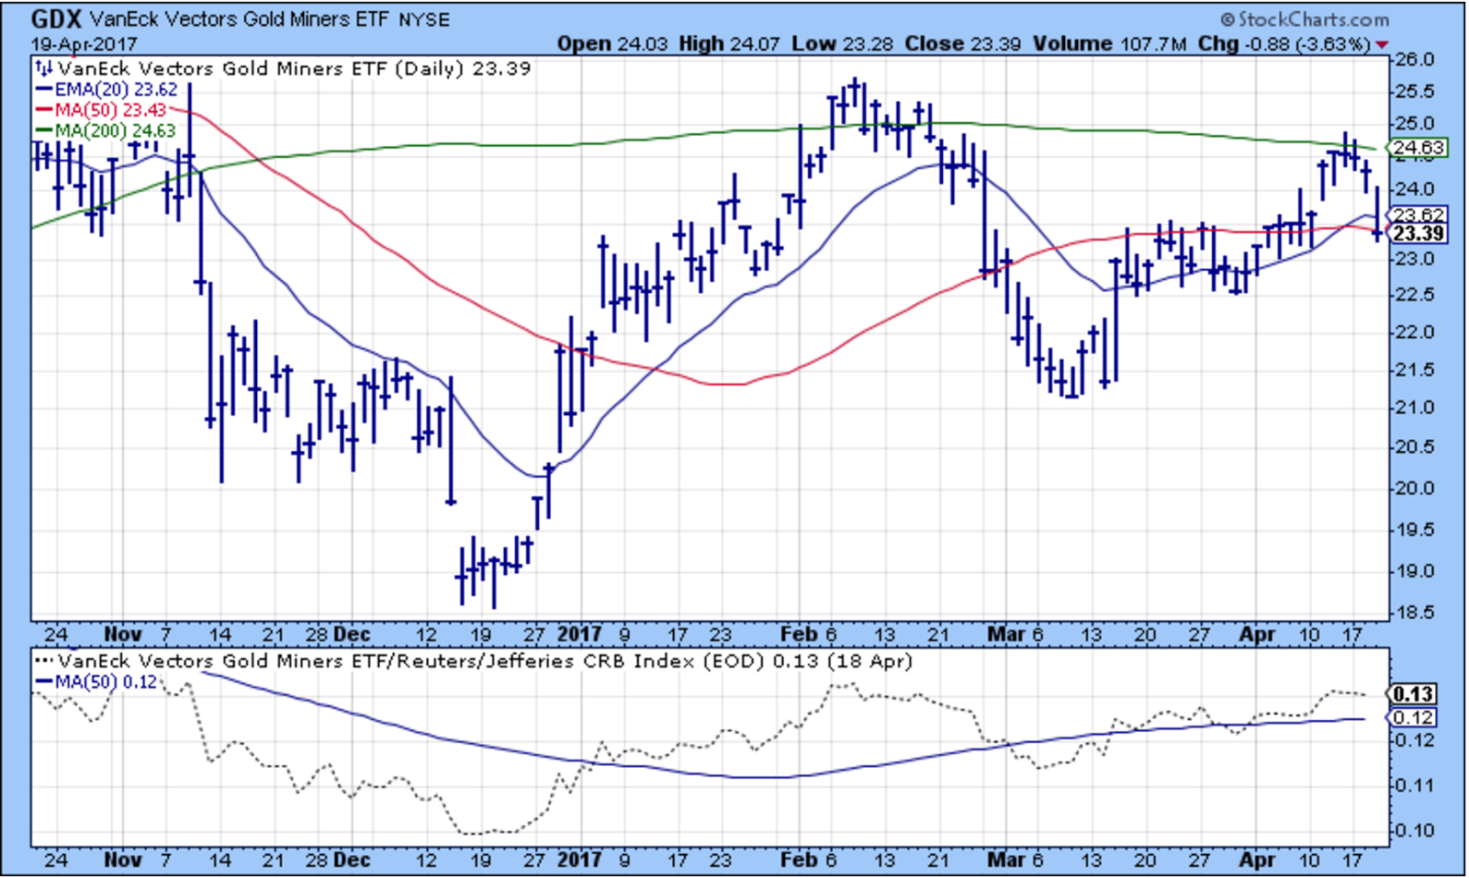Viewport: 1469px width, 878px height.
Task: Click the CRB Index ratio legend text
Action: coord(486,661)
